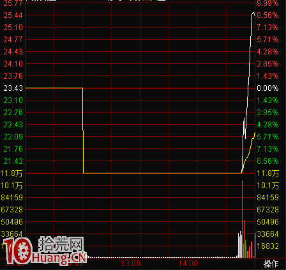
Task: Click the green 8.56% loss label
Action: coord(267,161)
